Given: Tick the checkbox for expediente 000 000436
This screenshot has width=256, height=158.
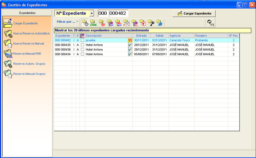Looking at the screenshot, I should 82,49.
